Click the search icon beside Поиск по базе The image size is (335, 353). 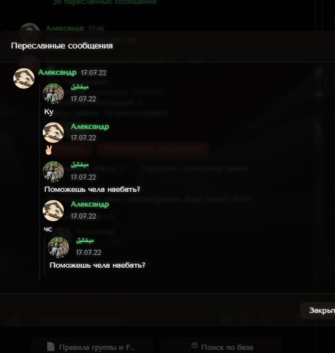(194, 346)
